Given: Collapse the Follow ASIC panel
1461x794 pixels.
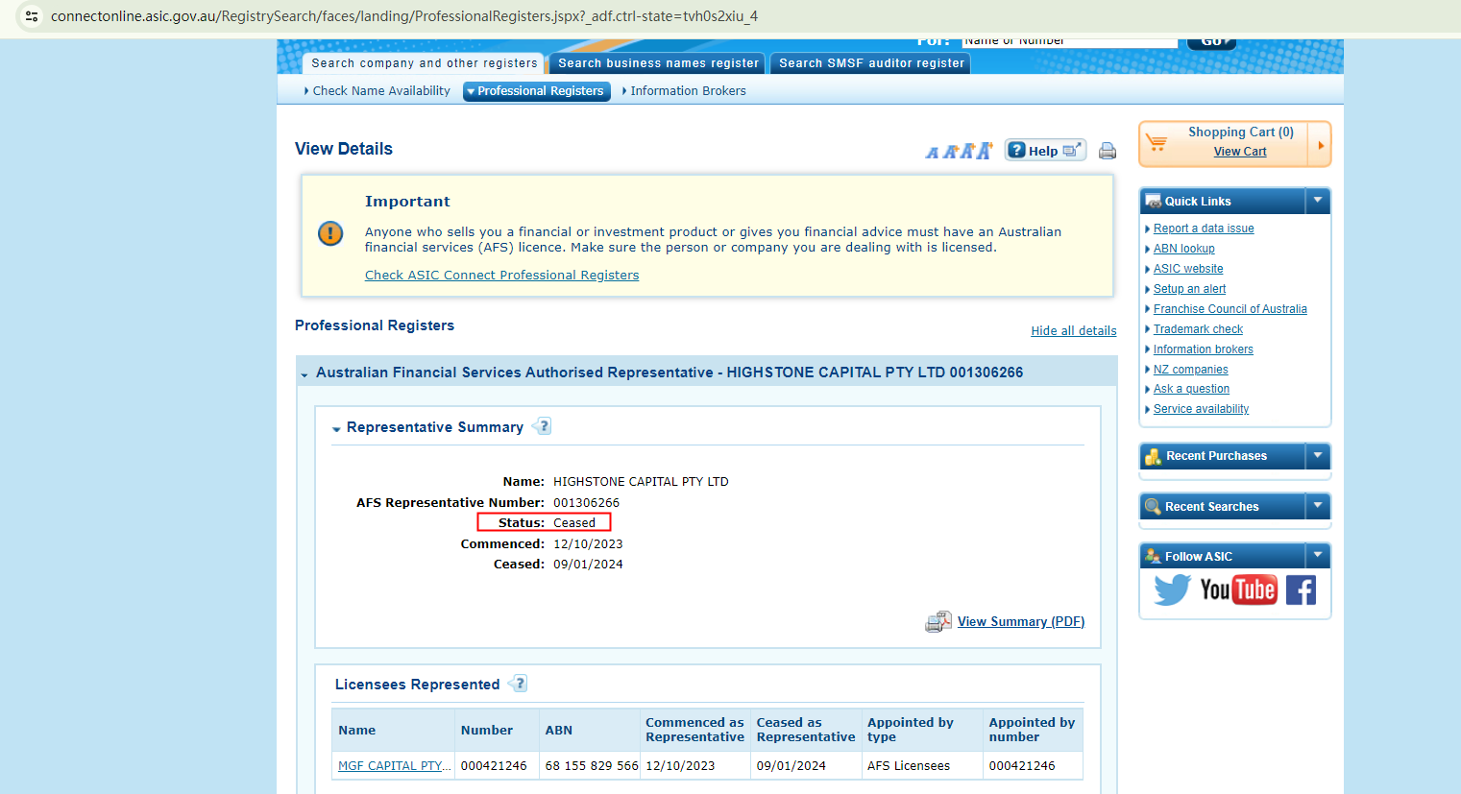Looking at the screenshot, I should (1318, 556).
